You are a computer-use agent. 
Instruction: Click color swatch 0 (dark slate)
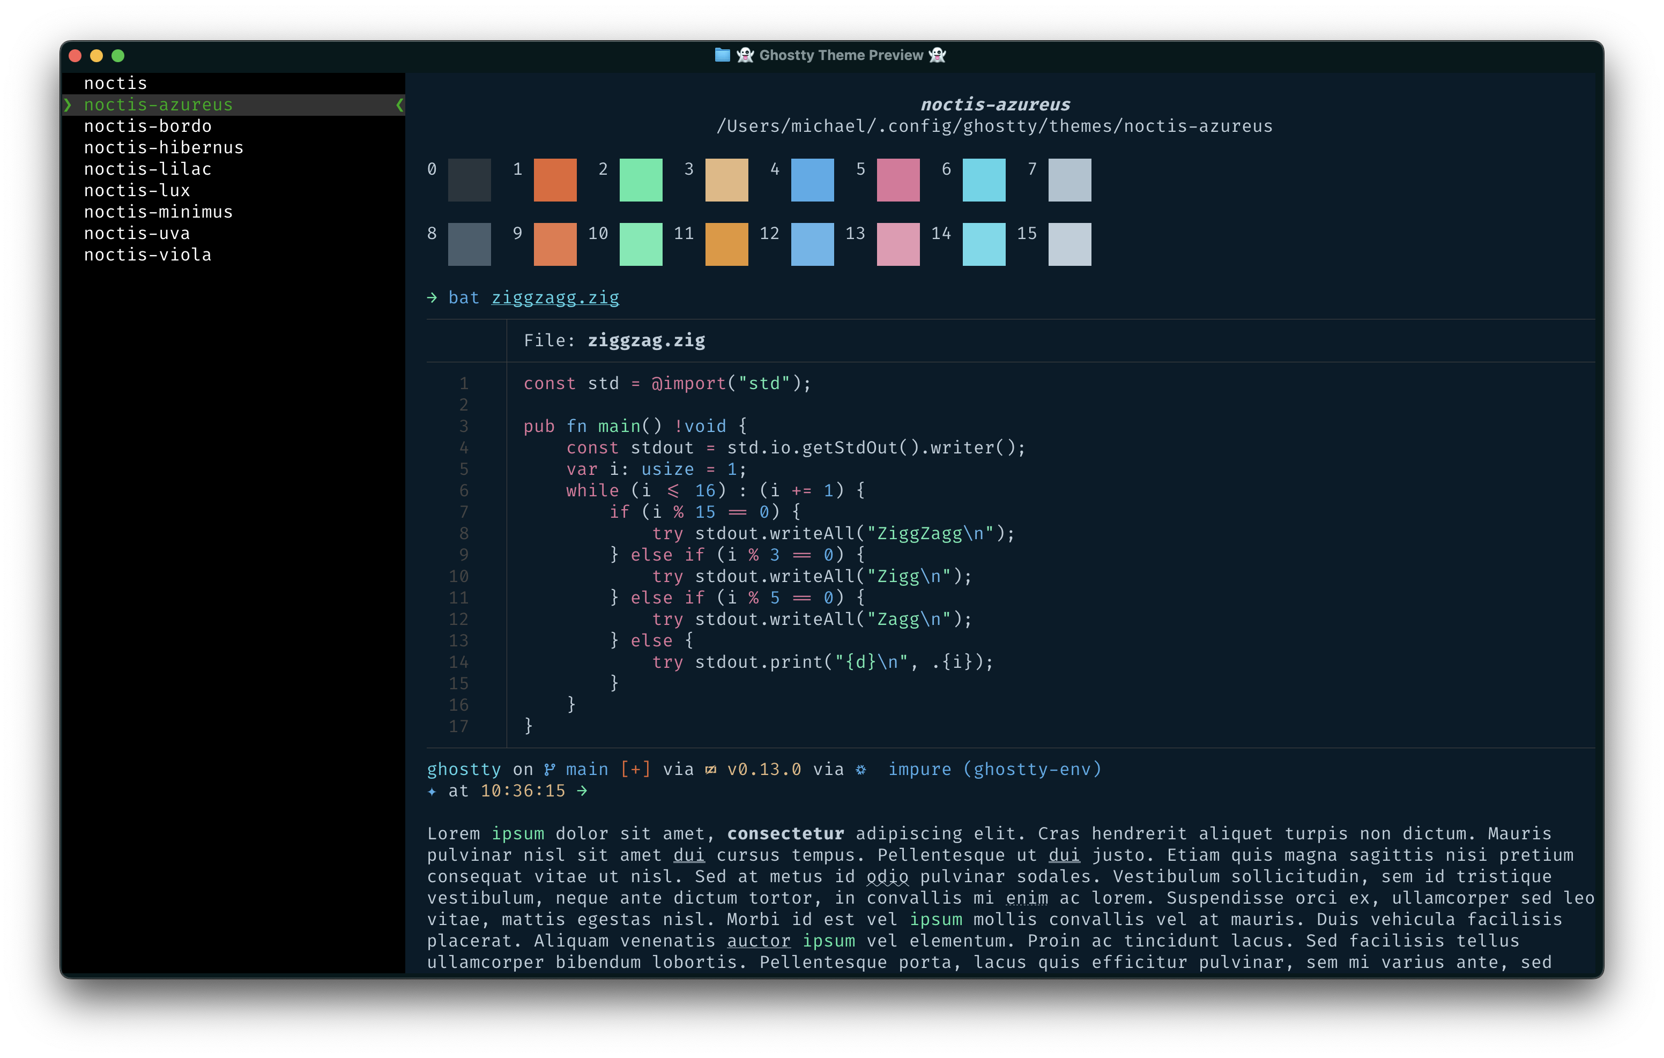coord(469,180)
